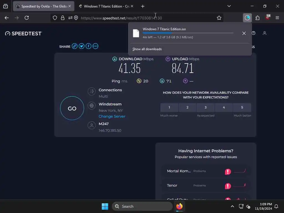The image size is (284, 213).
Task: Click the Change Server link
Action: 112,116
